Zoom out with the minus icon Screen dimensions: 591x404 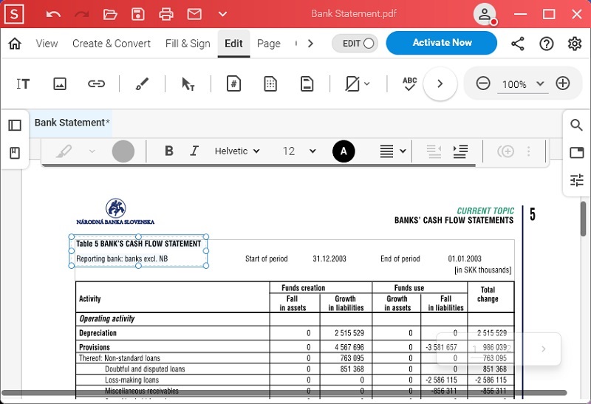click(483, 83)
